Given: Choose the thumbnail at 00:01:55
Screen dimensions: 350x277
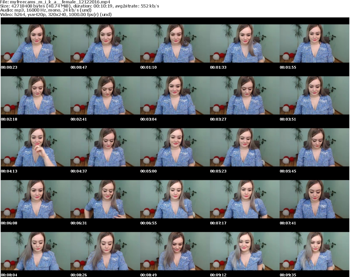Looking at the screenshot, I should coord(314,43).
